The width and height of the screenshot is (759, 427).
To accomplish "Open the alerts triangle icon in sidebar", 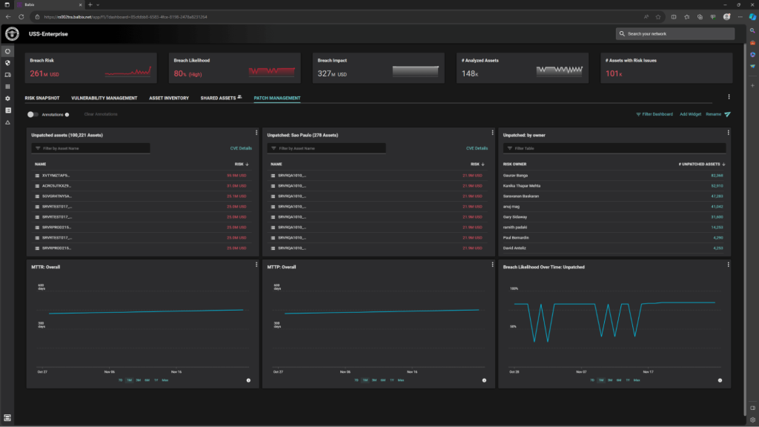I will [x=7, y=122].
